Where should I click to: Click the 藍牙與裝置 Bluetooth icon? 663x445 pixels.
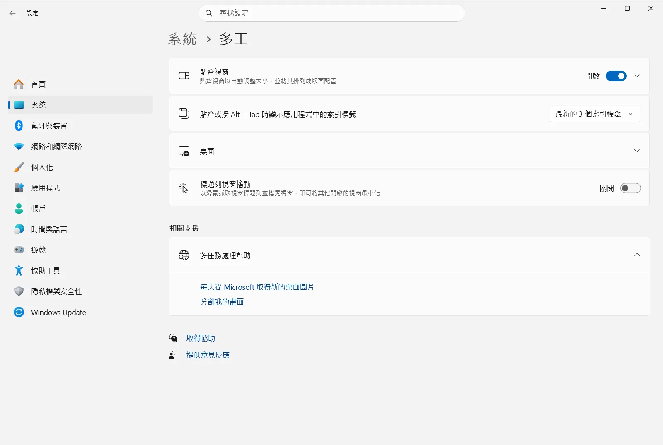pyautogui.click(x=19, y=126)
